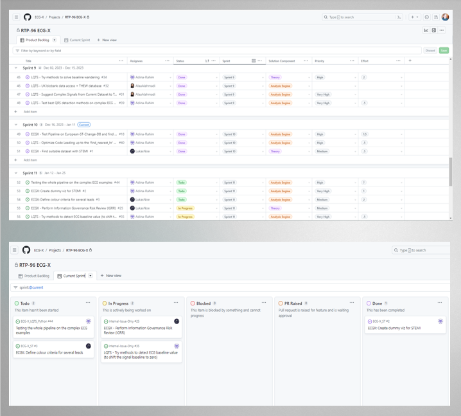Open Todo column three-dot menu
Viewport: 461px width, 416px height.
[88, 303]
